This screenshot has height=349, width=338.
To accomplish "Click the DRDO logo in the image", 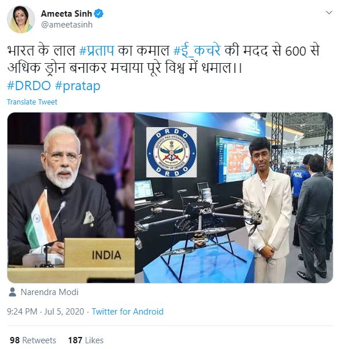I will point(171,152).
